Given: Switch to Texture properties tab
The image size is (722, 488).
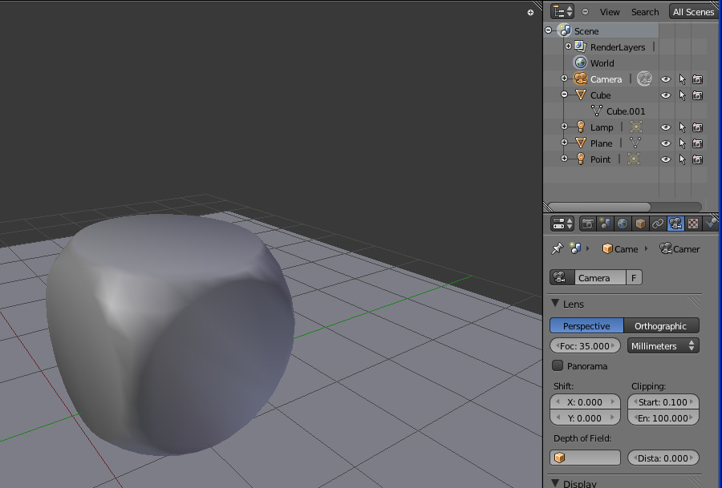Looking at the screenshot, I should point(693,224).
